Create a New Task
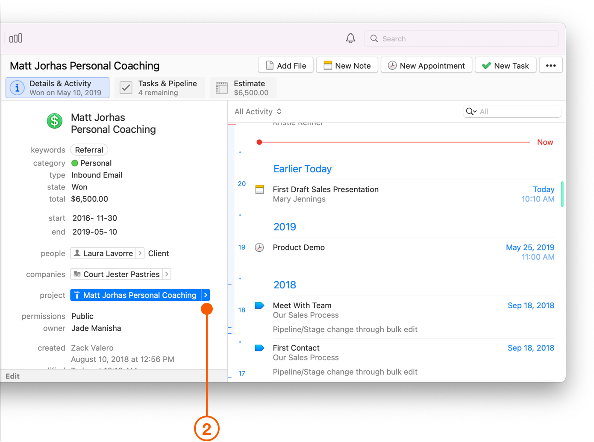 coord(506,65)
